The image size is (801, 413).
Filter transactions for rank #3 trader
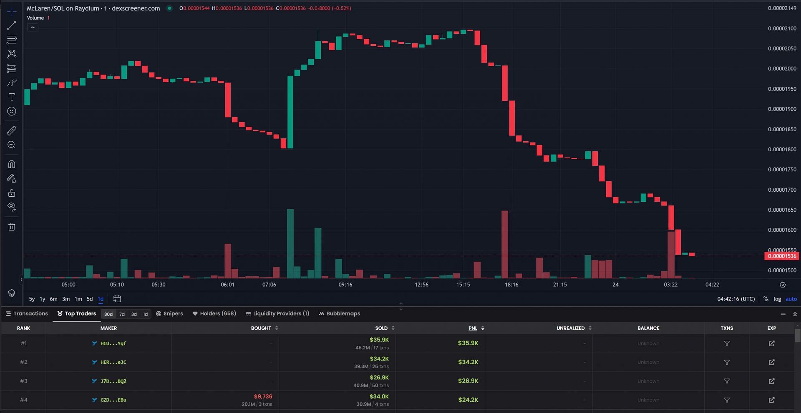[727, 381]
